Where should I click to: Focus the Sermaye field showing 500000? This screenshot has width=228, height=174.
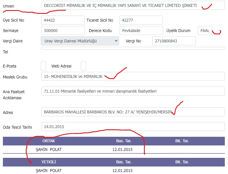click(63, 31)
